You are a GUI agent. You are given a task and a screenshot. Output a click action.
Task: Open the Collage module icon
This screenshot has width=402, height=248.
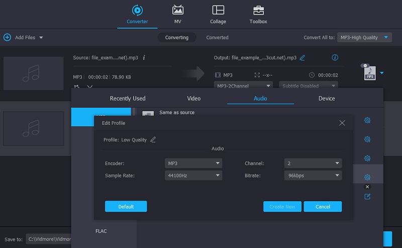[218, 11]
